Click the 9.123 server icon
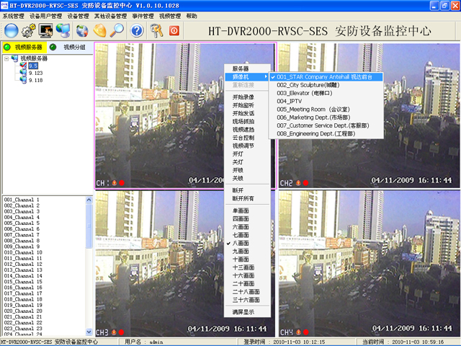This screenshot has width=461, height=346. [x=23, y=73]
